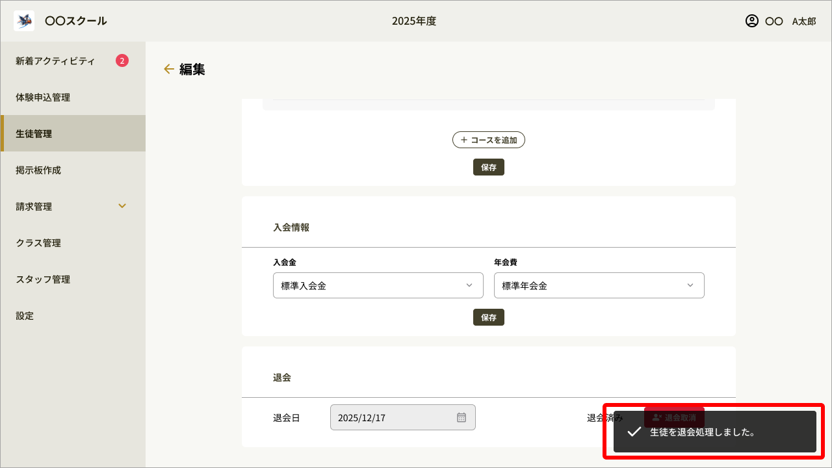Open スタッフ管理 page
This screenshot has height=468, width=832.
coord(43,279)
